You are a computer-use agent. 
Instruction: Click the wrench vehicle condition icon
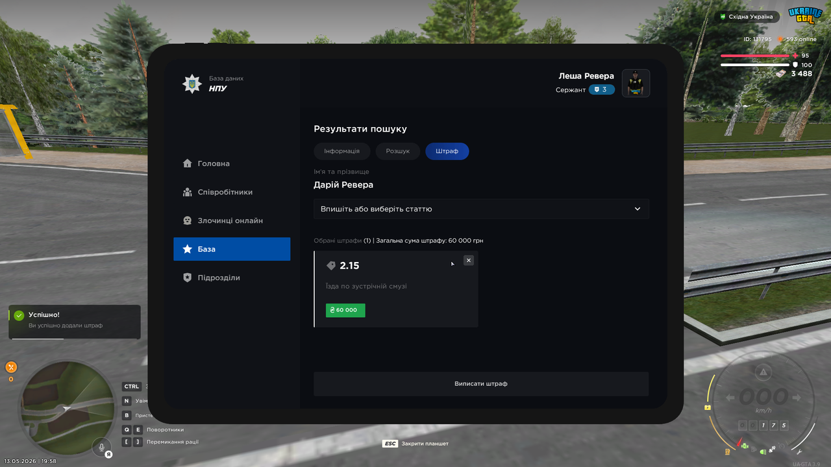click(799, 452)
